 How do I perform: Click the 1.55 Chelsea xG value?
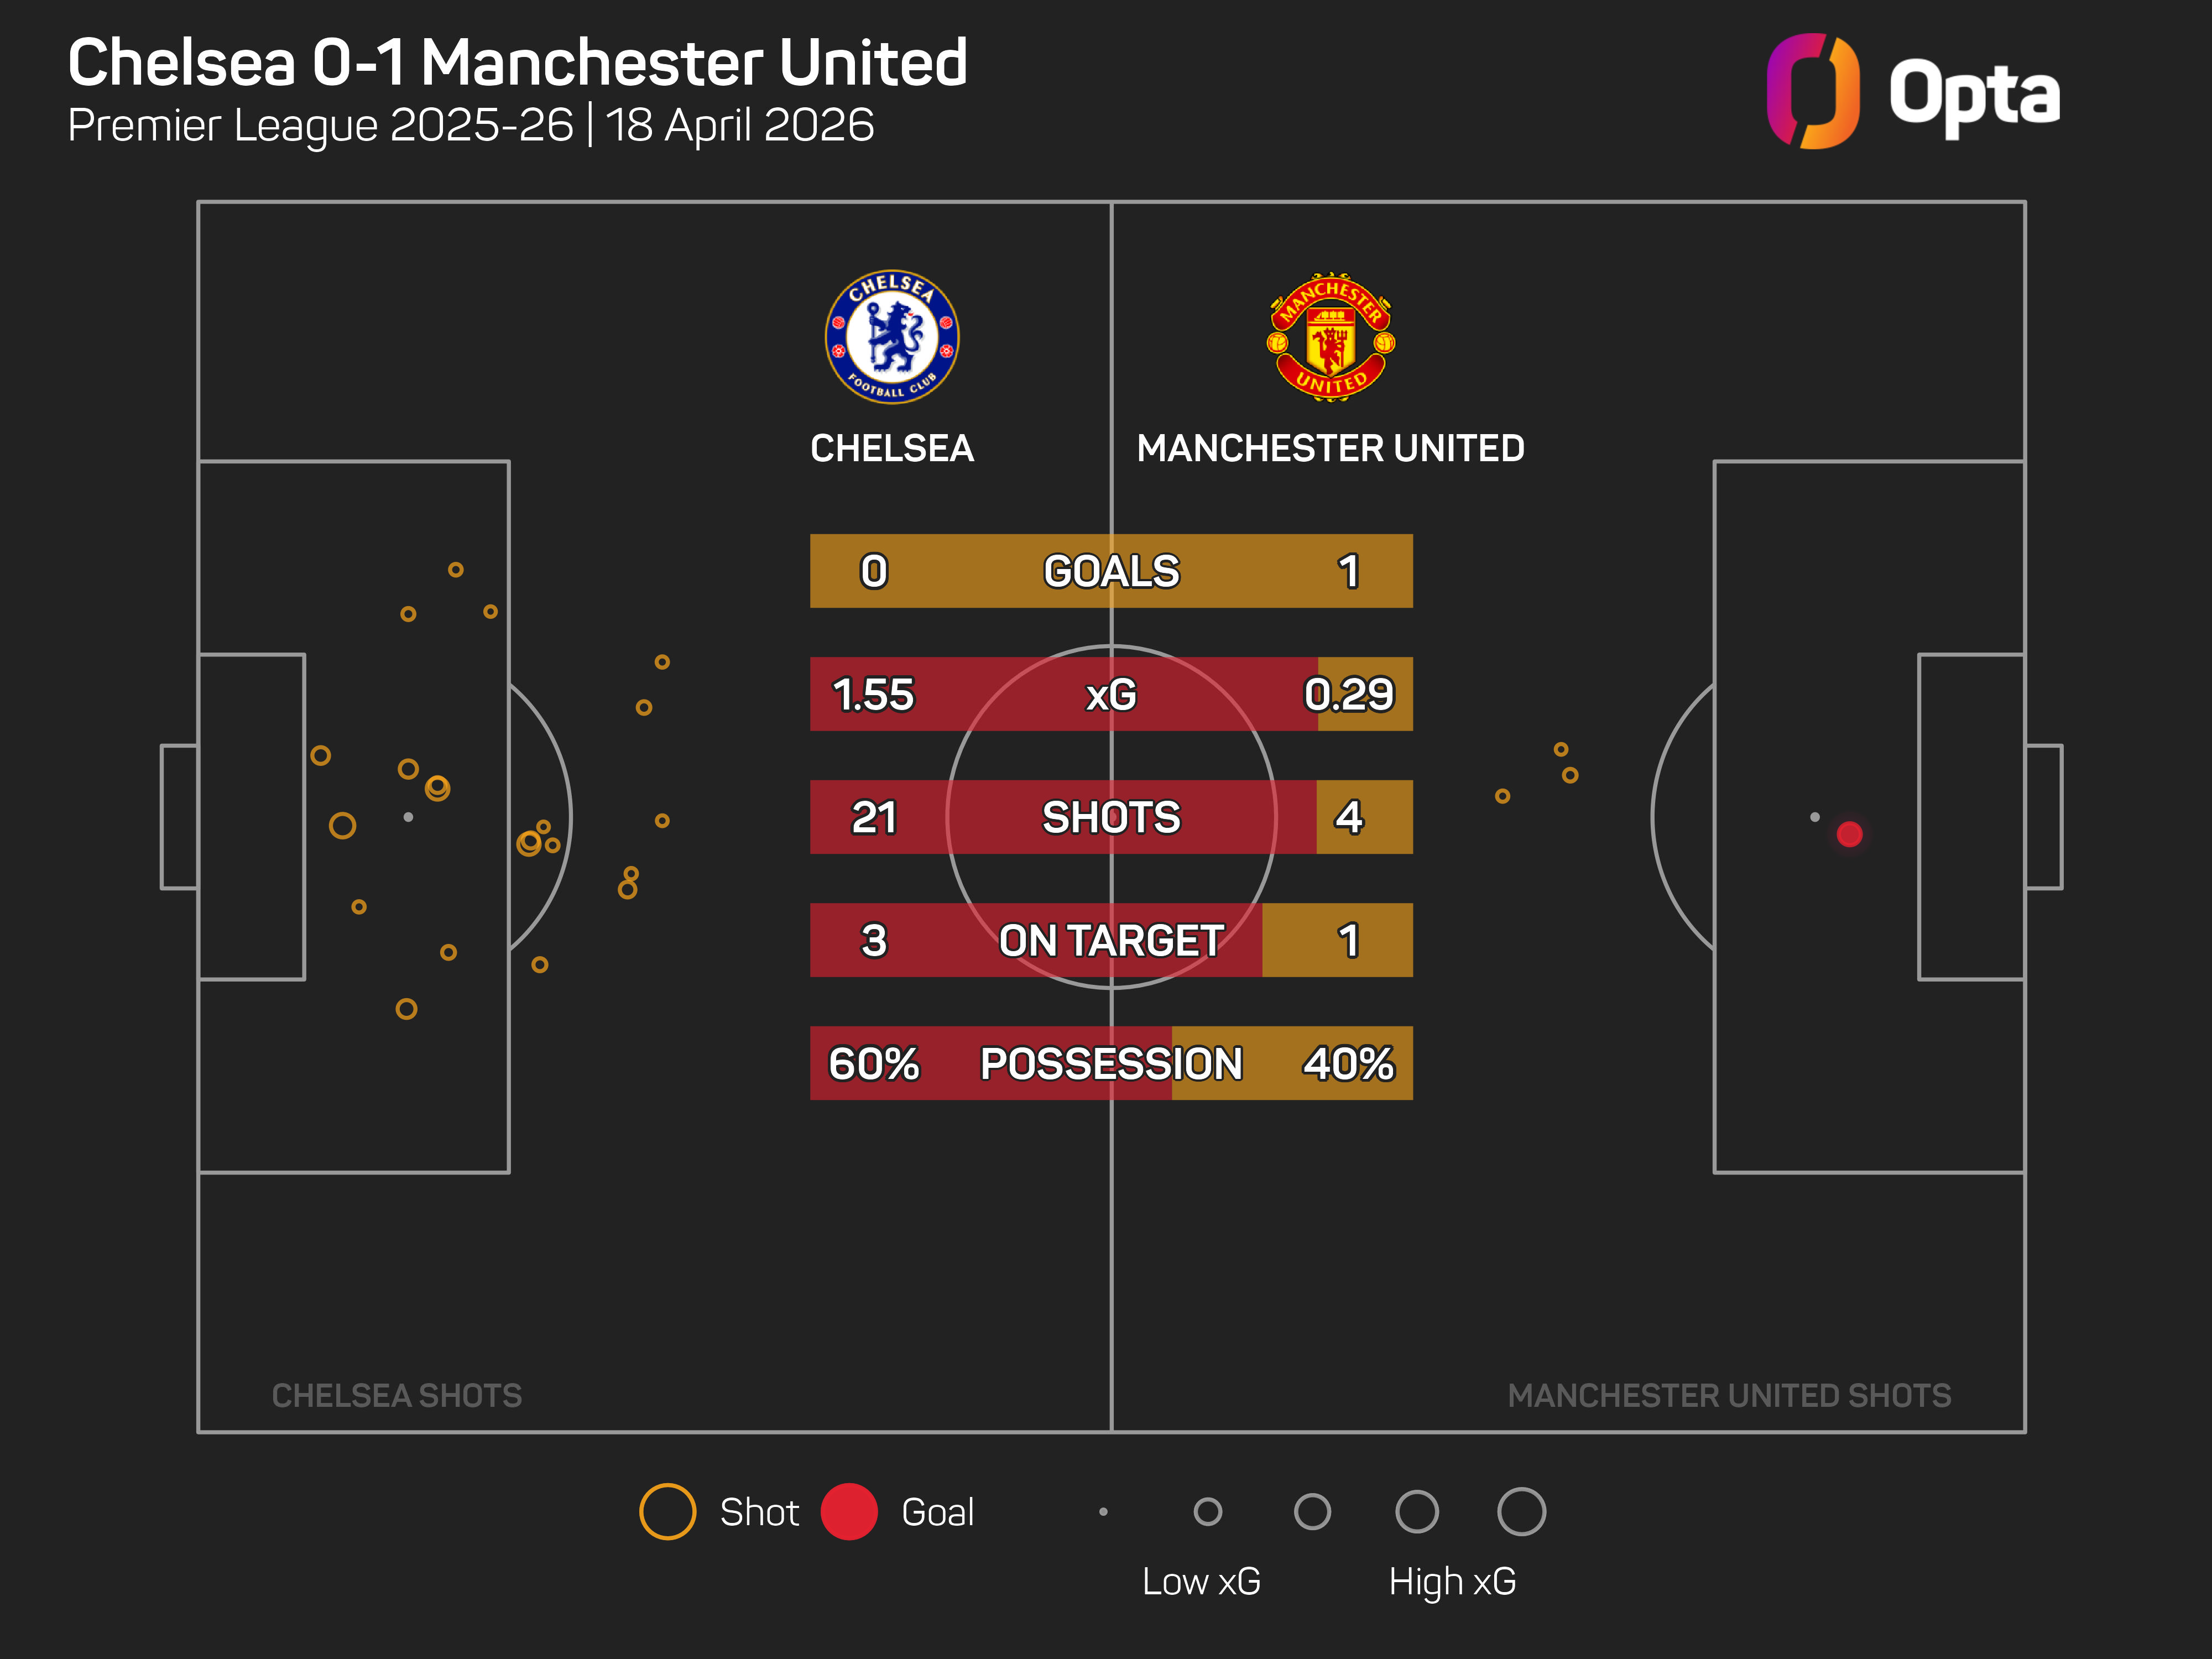[x=873, y=694]
